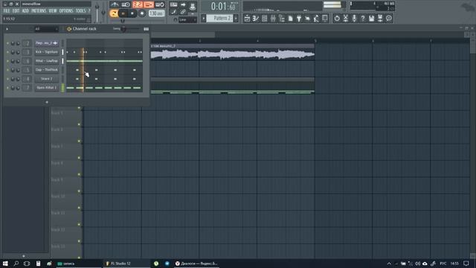Click the chain link icon
Viewport: 476px width, 268px height.
pyautogui.click(x=183, y=12)
